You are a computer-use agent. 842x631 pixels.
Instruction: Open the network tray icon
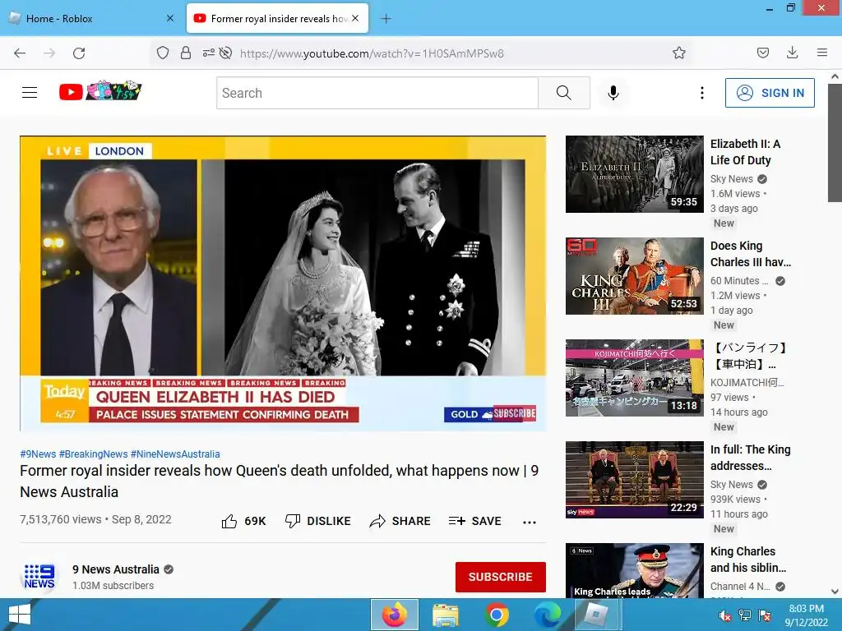(x=745, y=615)
